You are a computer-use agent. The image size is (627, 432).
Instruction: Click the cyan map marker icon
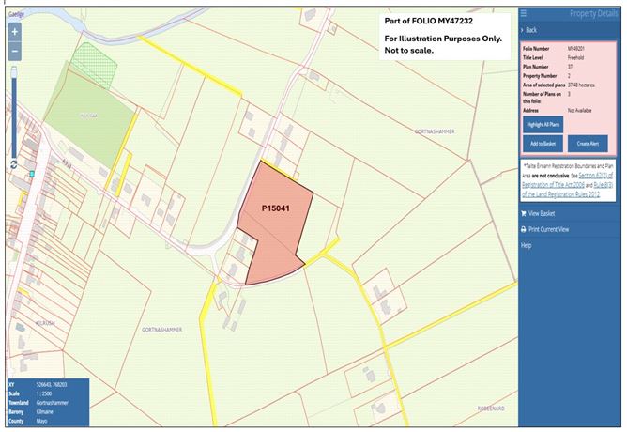click(x=31, y=174)
